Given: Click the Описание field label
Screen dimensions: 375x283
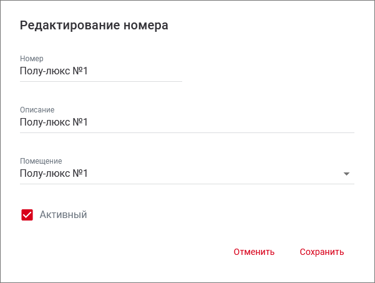Looking at the screenshot, I should click(37, 110).
